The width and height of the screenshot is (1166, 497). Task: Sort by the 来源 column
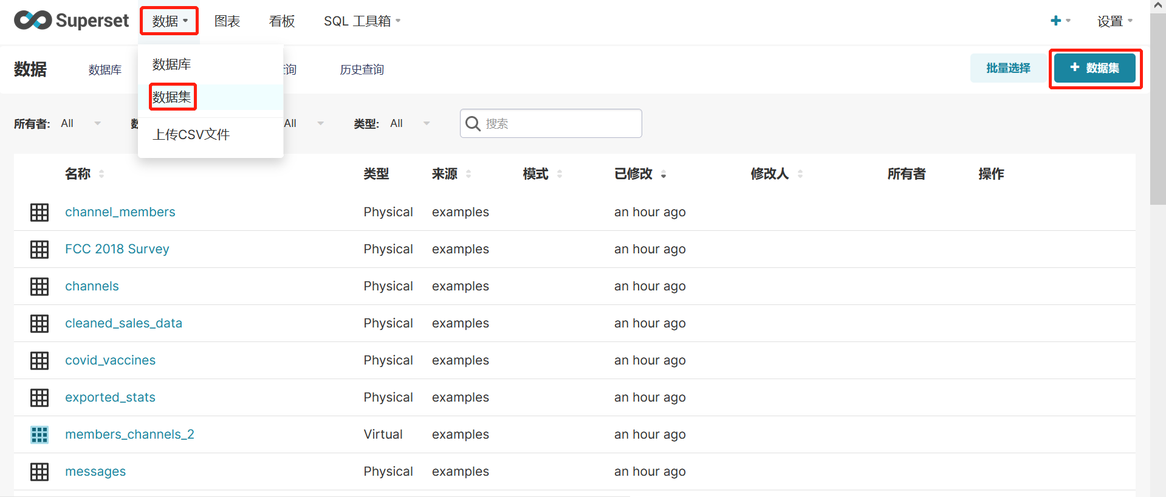pos(451,174)
